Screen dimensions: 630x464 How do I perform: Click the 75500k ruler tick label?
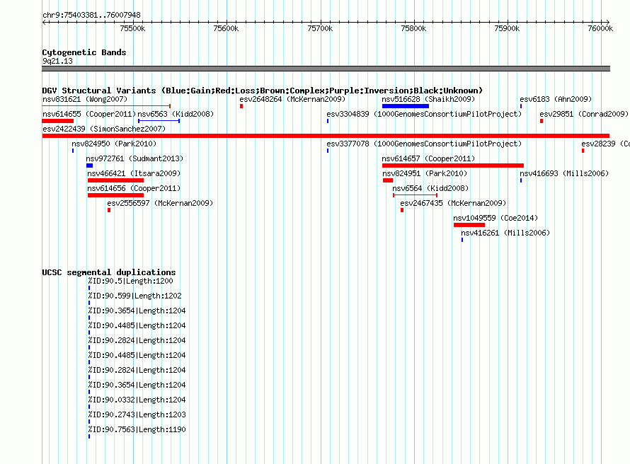click(x=132, y=28)
